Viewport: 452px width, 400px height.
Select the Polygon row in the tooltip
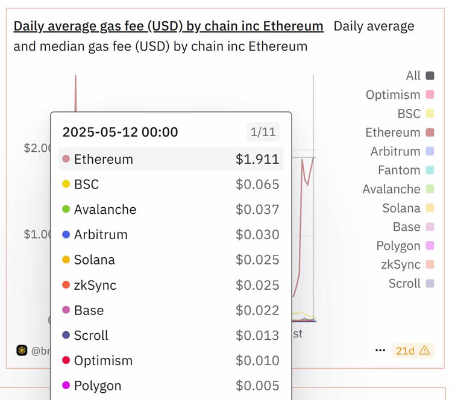(x=171, y=386)
